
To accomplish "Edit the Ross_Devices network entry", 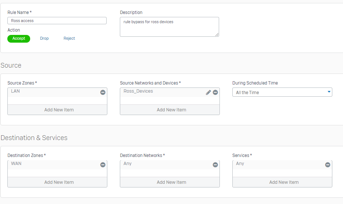I will point(208,92).
